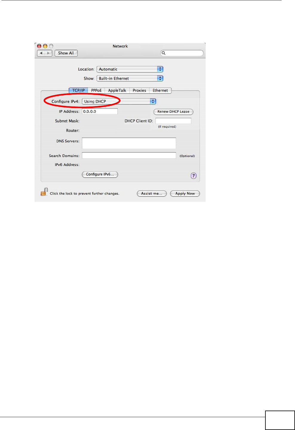Click the "(Optional)" hint text
Viewport: 295px width, 430px height.
tap(187, 156)
